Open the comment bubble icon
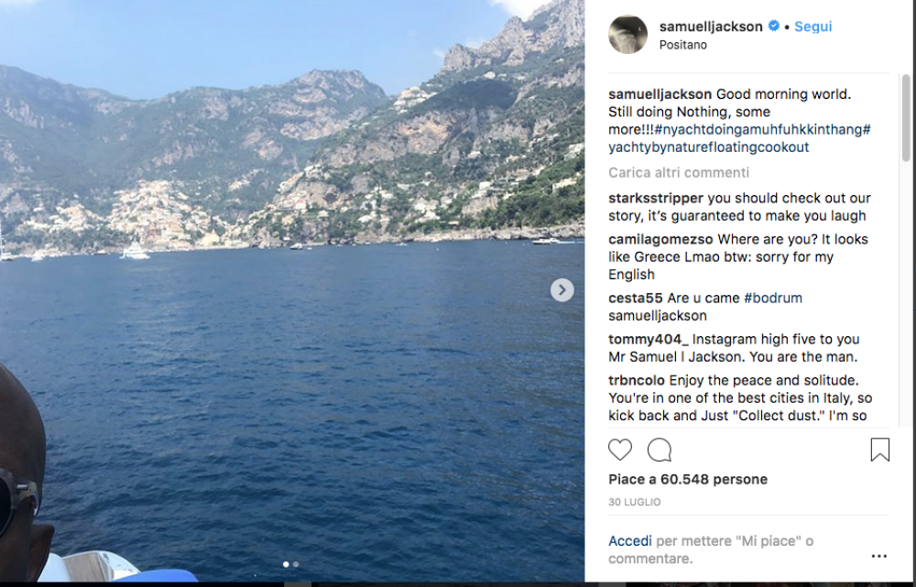 pyautogui.click(x=660, y=450)
